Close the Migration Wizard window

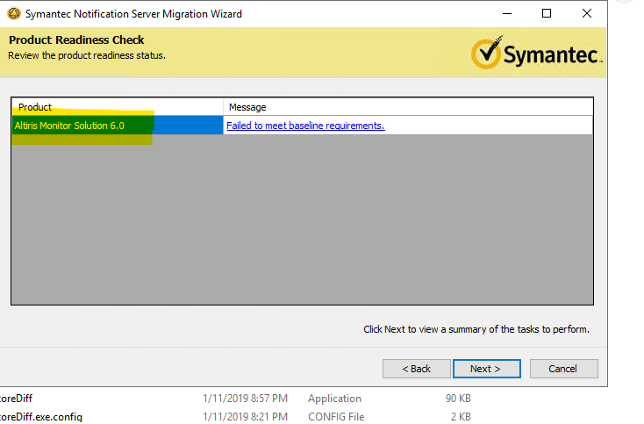point(587,14)
